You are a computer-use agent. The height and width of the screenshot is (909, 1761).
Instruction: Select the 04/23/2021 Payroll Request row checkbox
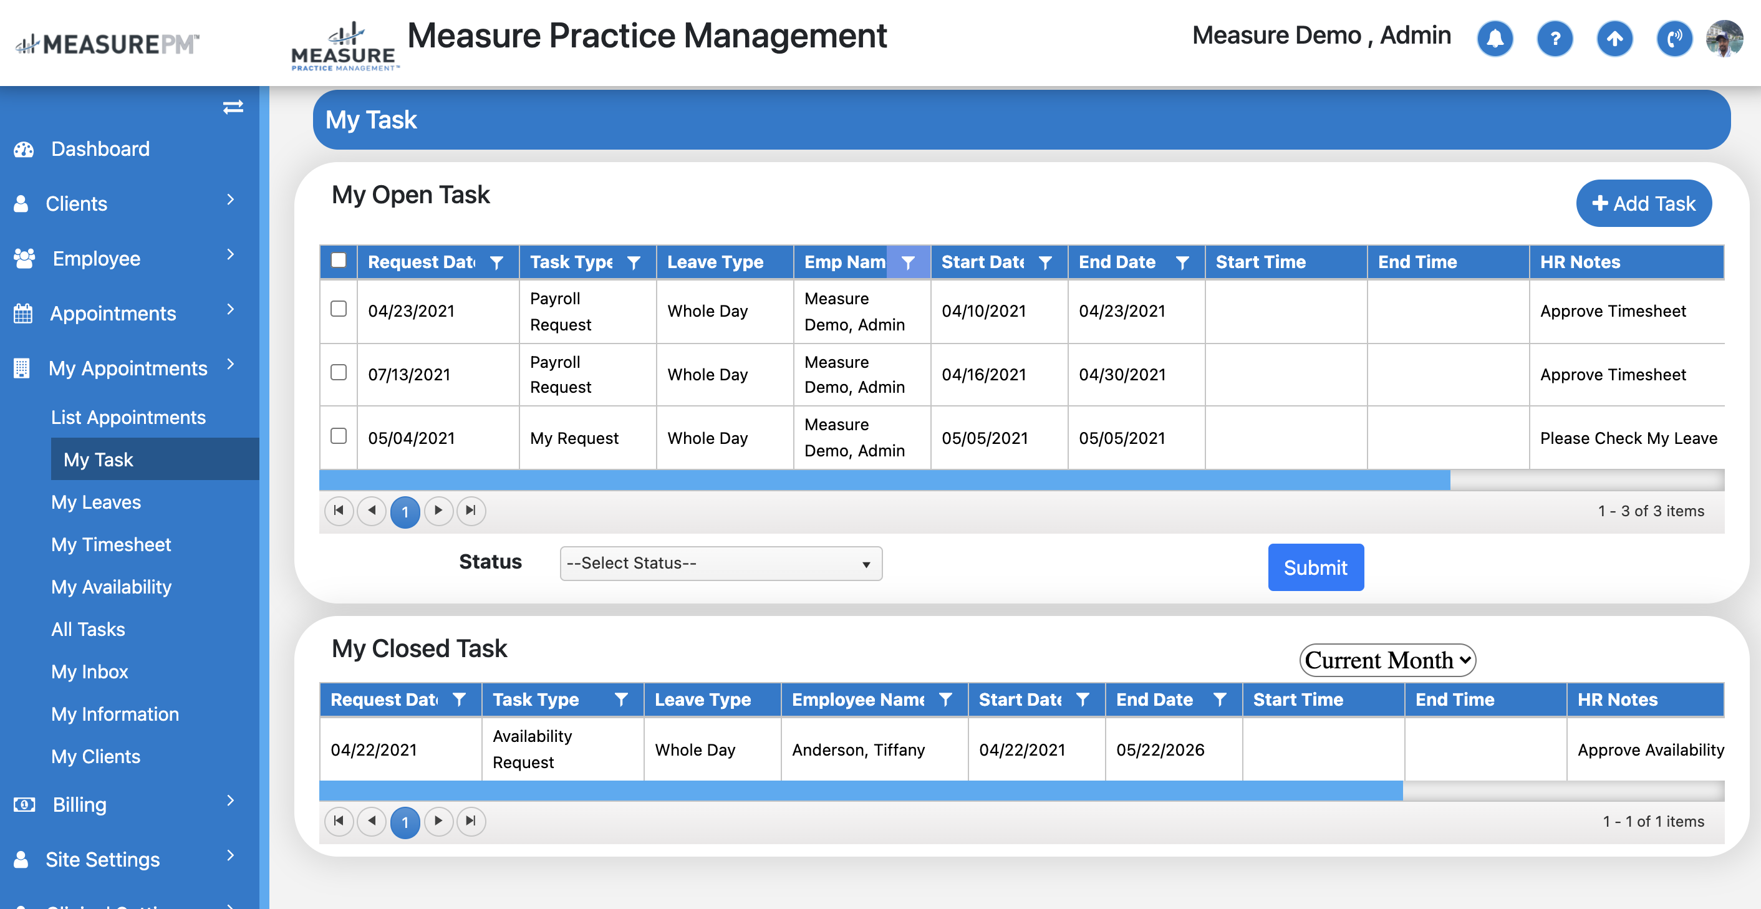click(339, 309)
